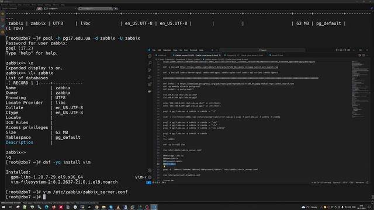Viewport: 374px width, 210px height.
Task: Click the errors and warnings status bar item
Action: point(156,183)
